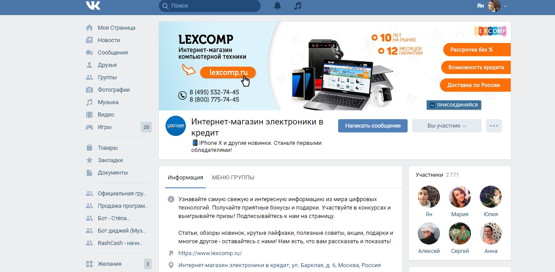Open the VK logo home icon
The height and width of the screenshot is (272, 555).
point(93,6)
